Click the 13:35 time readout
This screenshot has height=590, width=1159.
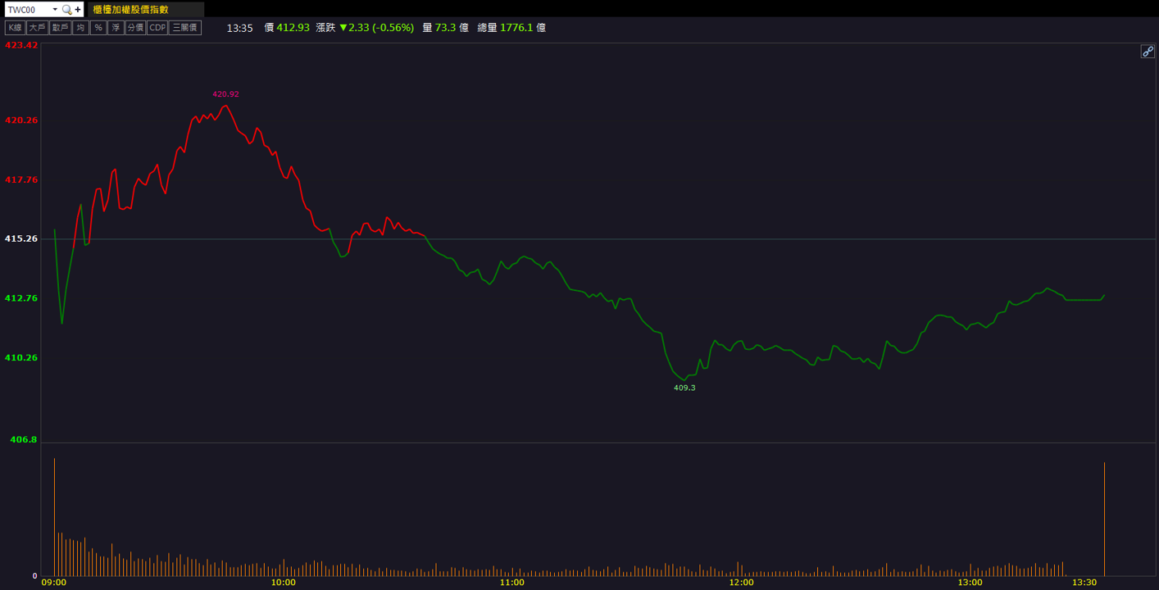click(x=239, y=28)
